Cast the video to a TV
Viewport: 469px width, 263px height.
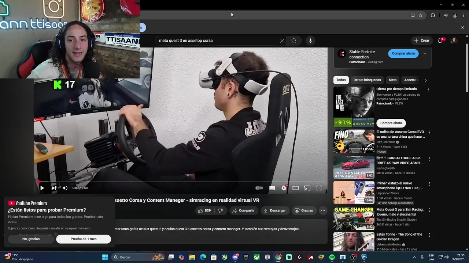point(307,188)
